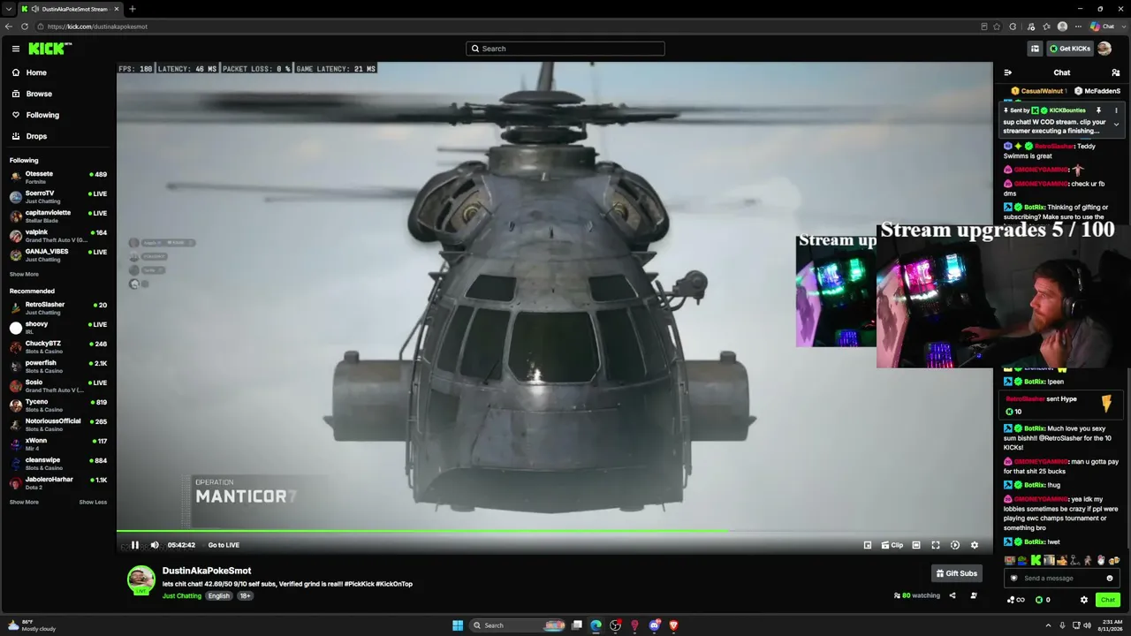
Task: Click the Send a message chat field
Action: pos(1062,578)
